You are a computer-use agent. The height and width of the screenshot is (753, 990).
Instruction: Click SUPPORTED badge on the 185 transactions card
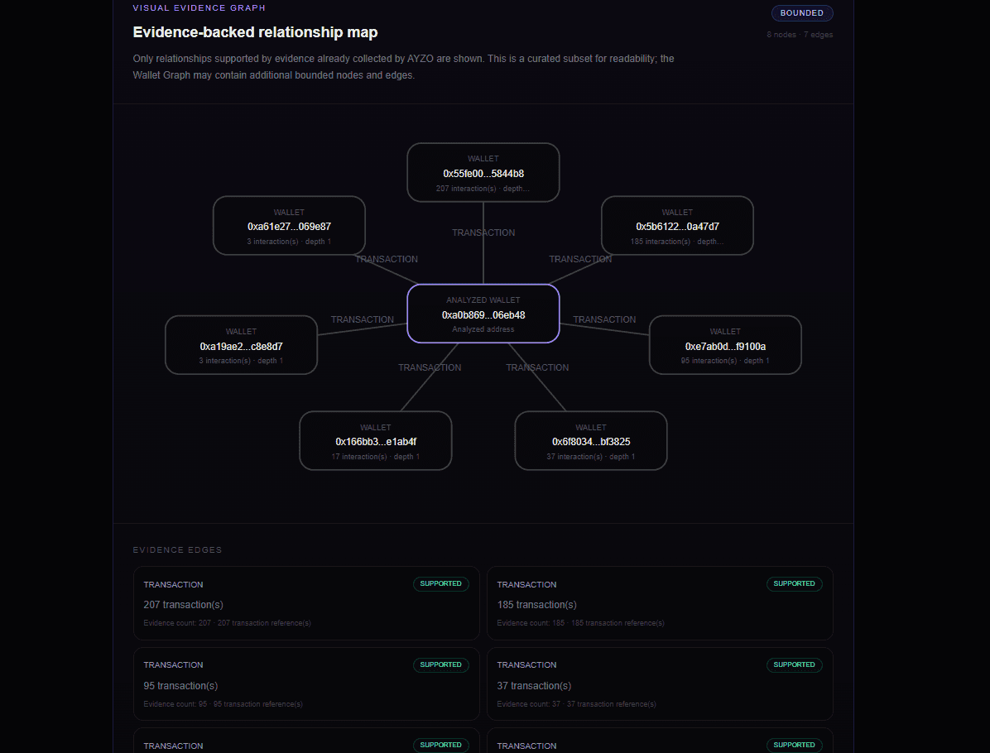[795, 584]
